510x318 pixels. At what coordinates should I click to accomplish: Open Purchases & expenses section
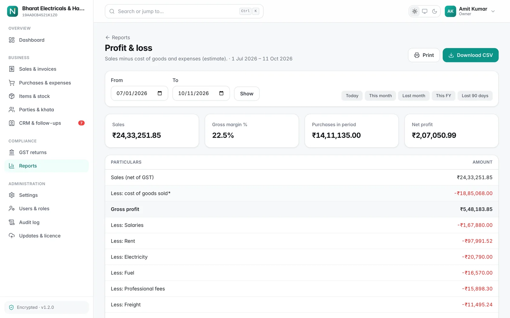coord(47,83)
